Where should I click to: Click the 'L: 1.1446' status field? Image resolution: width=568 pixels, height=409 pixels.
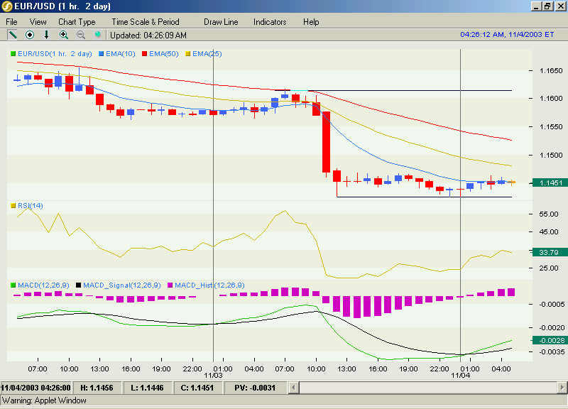(x=147, y=388)
